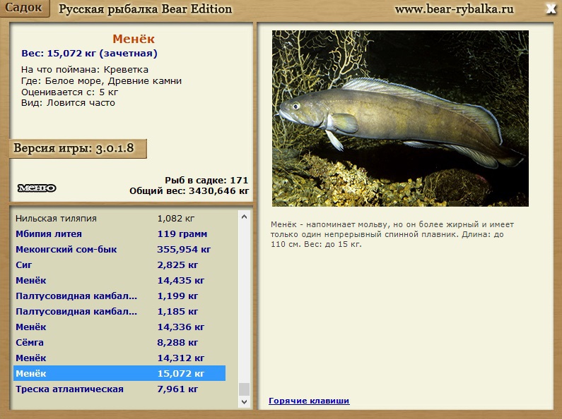The height and width of the screenshot is (419, 562).
Task: Click the Вид: Ловится часто line
Action: coord(68,103)
